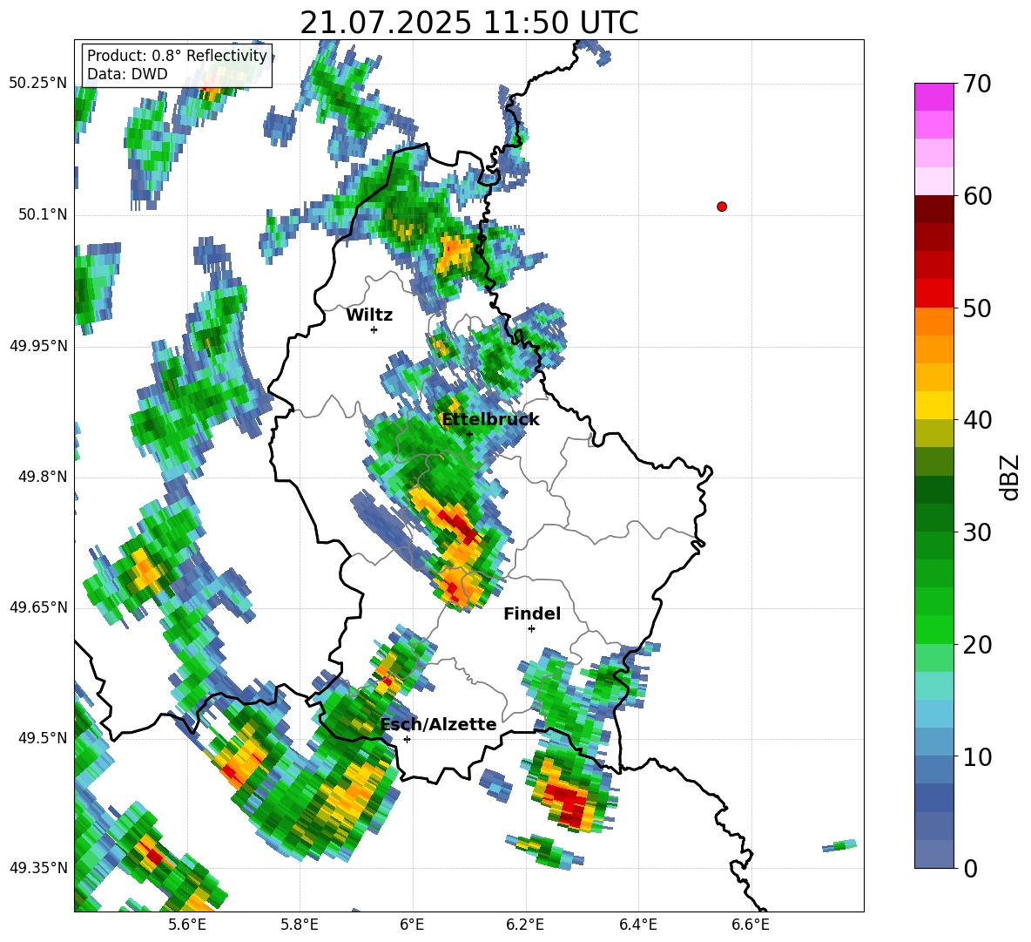
Task: Click the 10 value on the colorbar
Action: click(977, 756)
